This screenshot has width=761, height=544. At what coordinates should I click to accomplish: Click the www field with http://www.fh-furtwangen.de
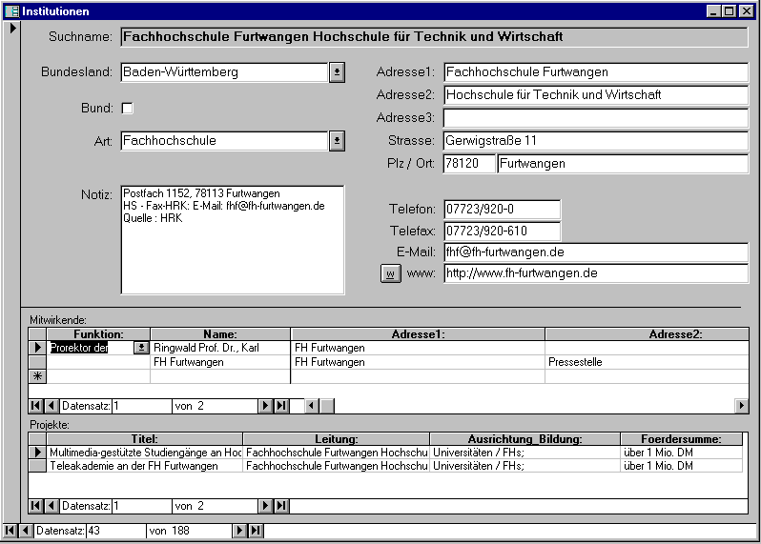point(596,273)
